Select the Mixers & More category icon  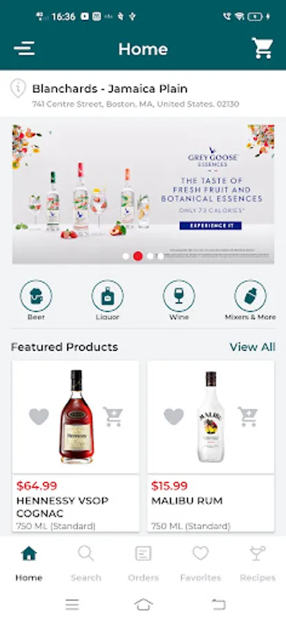click(x=250, y=296)
